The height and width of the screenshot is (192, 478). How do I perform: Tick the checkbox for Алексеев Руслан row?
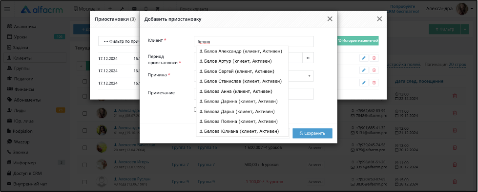pos(85,182)
